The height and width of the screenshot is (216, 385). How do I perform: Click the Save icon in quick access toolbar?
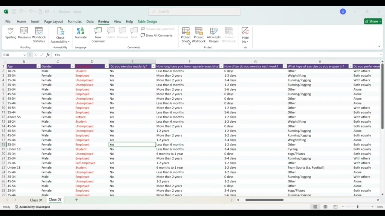click(14, 11)
